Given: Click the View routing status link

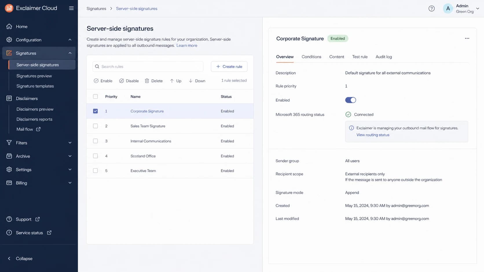Looking at the screenshot, I should point(373,135).
